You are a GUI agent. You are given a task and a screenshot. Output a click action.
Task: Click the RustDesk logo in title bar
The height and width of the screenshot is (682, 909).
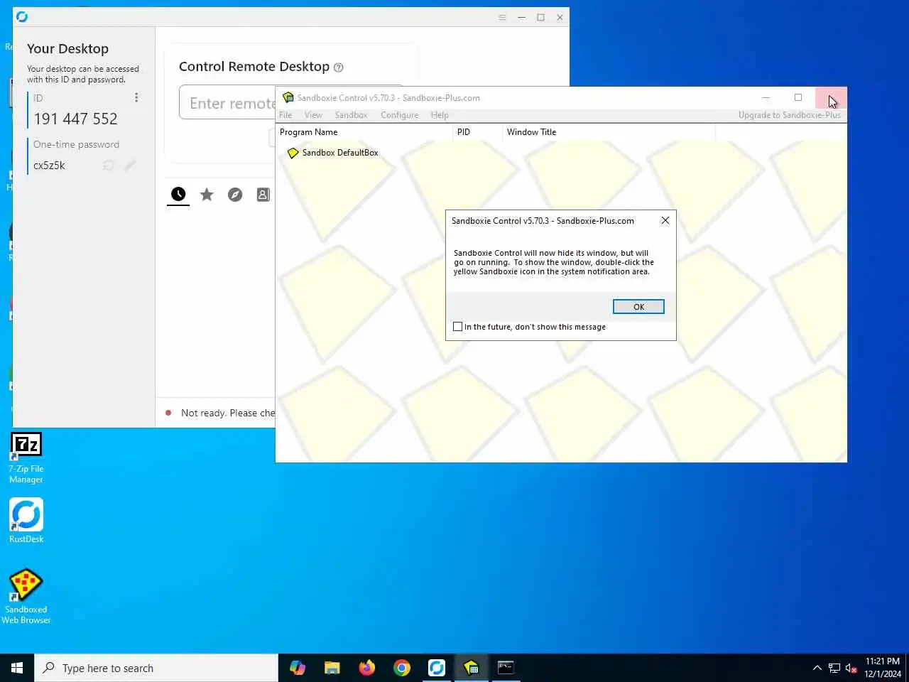[x=22, y=17]
